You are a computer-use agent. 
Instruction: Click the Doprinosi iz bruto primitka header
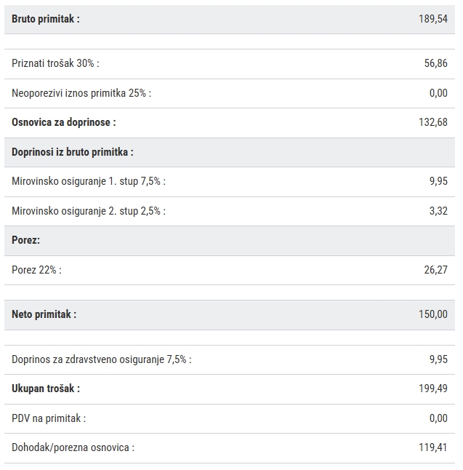[73, 152]
